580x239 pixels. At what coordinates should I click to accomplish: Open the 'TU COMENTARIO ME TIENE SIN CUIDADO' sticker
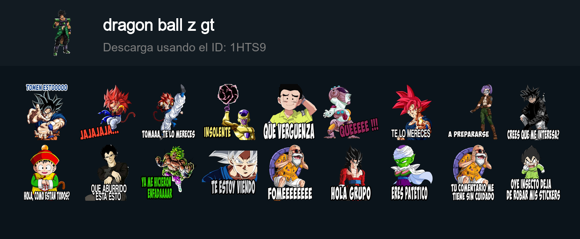pyautogui.click(x=472, y=173)
